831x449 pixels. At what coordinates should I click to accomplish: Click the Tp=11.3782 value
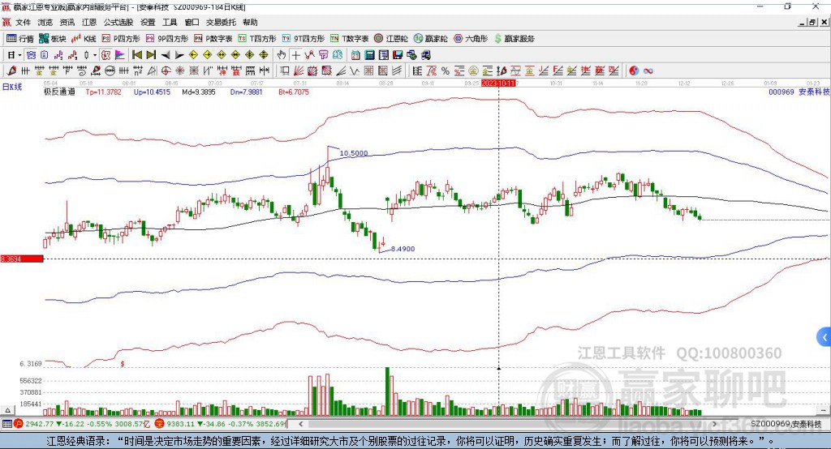click(103, 92)
